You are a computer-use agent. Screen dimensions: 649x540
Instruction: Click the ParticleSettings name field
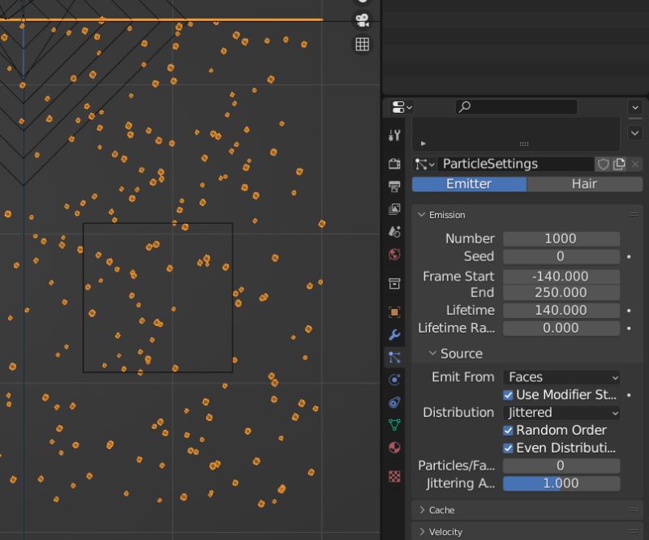tap(516, 165)
